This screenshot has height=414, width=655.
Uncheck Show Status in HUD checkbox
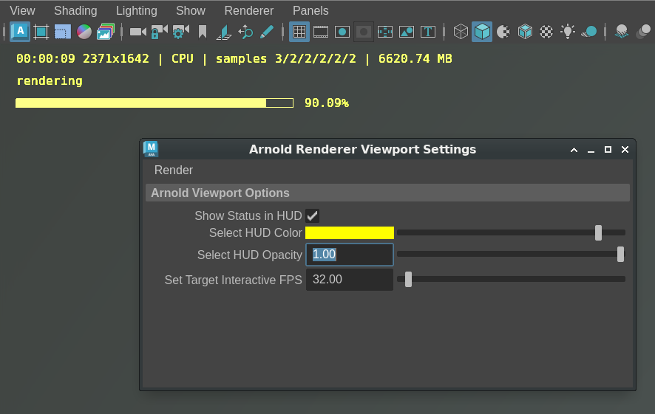(x=313, y=215)
